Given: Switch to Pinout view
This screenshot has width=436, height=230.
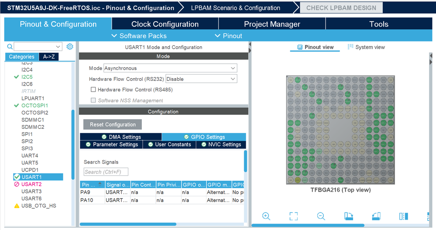Looking at the screenshot, I should [315, 47].
